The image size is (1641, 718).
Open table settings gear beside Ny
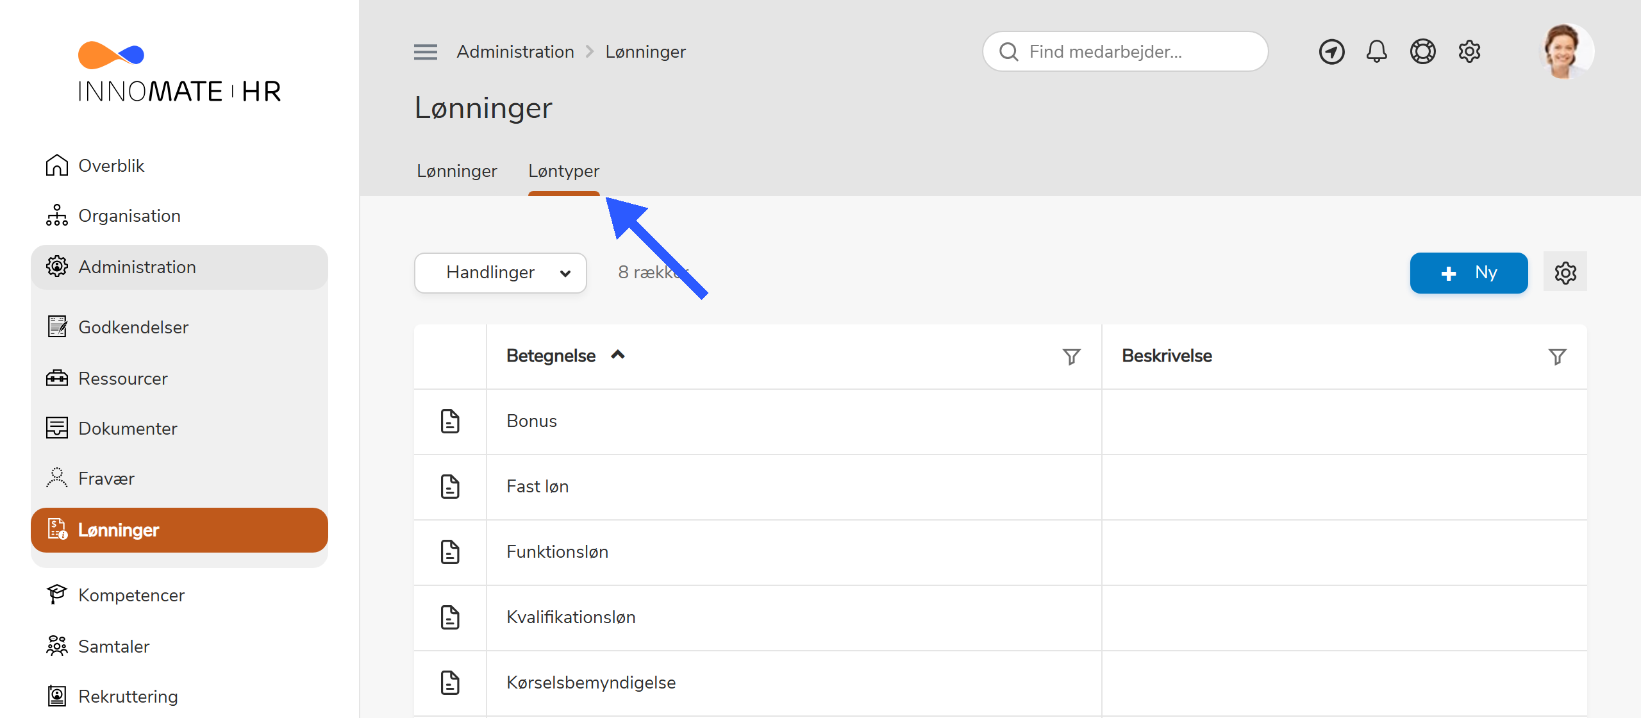pyautogui.click(x=1565, y=272)
